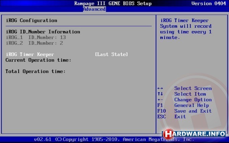Click the Version 0404 text

pos(209,3)
